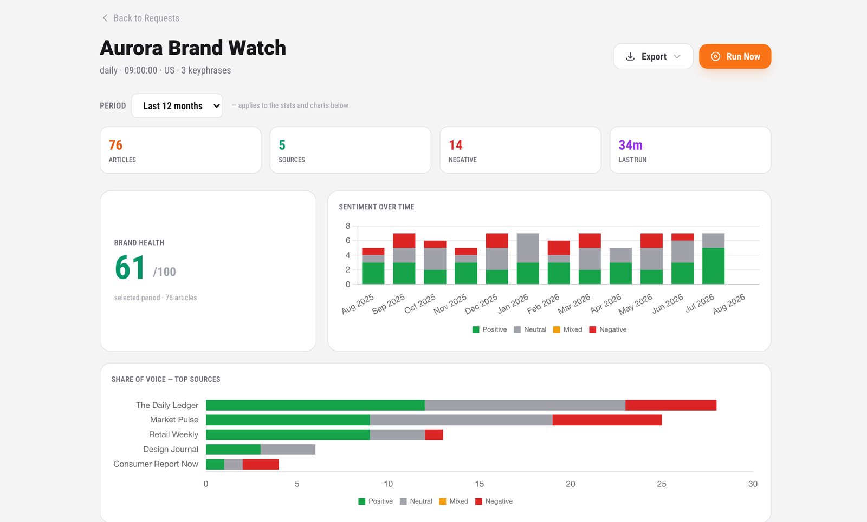Click the Aug 2025 sentiment bar

click(373, 266)
